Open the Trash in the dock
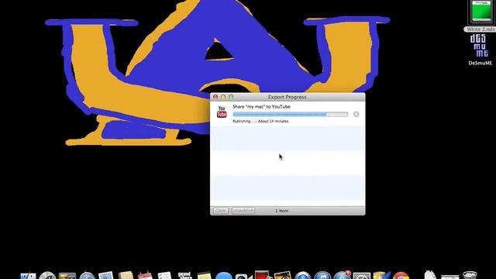Screen dimensions: 496x279 pos(470,275)
